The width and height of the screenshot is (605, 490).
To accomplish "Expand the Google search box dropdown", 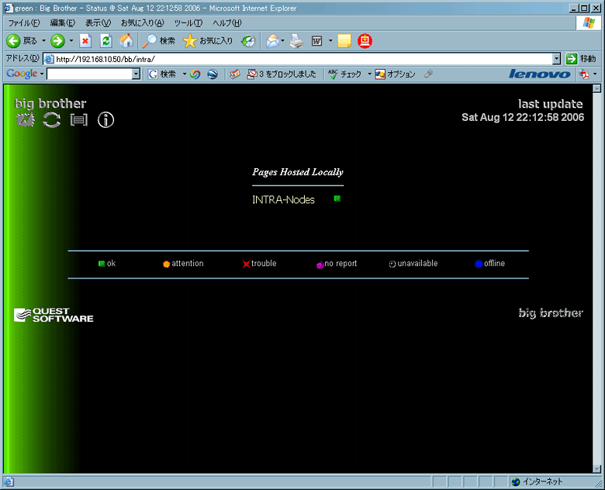I will tap(136, 74).
